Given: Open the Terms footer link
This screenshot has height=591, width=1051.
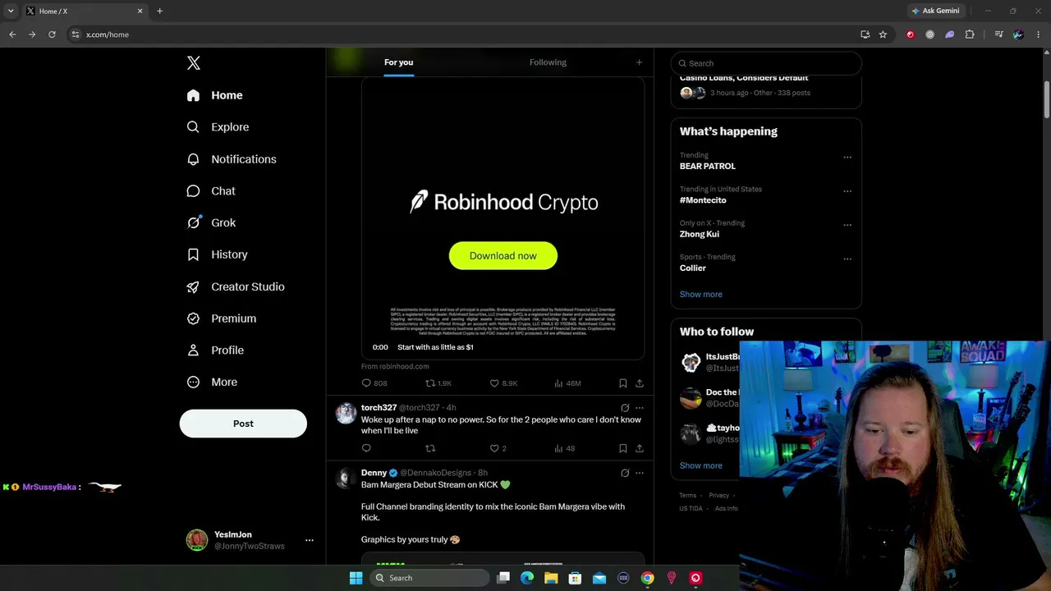Looking at the screenshot, I should 687,495.
